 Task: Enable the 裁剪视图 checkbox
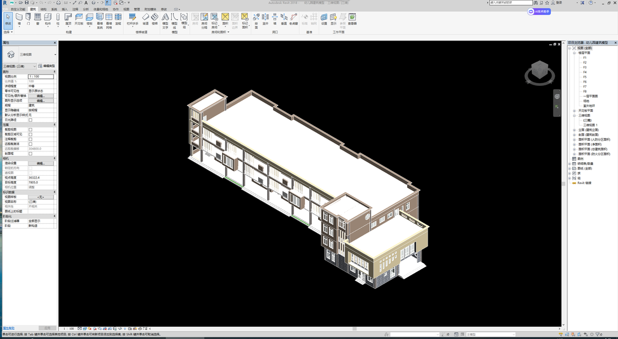pyautogui.click(x=31, y=130)
